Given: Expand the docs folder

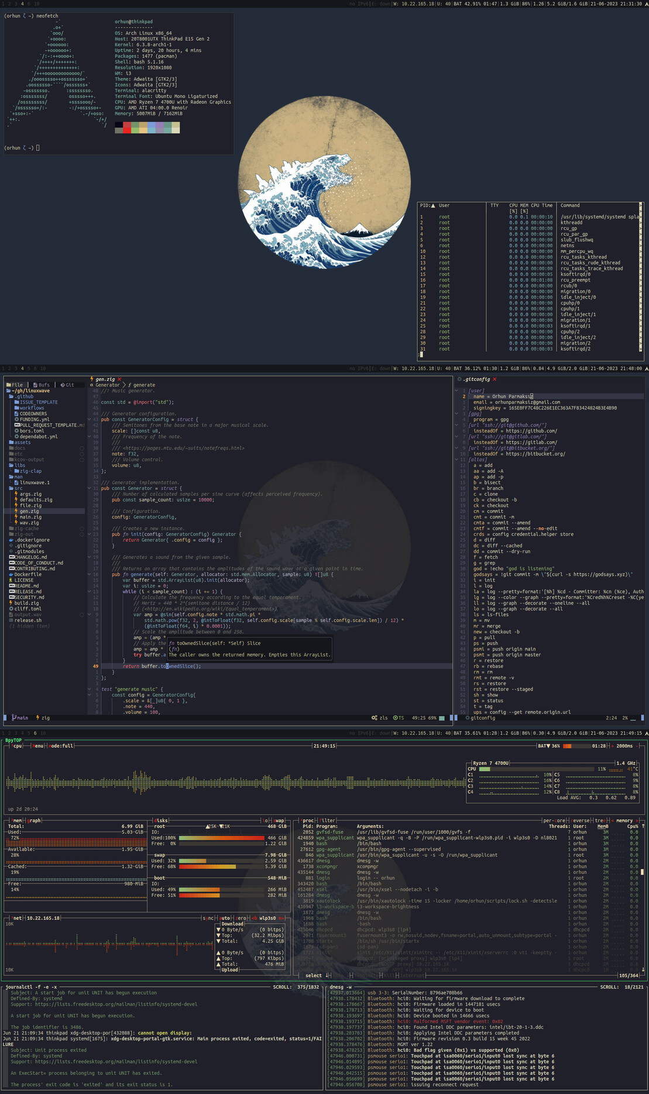Looking at the screenshot, I should [17, 448].
